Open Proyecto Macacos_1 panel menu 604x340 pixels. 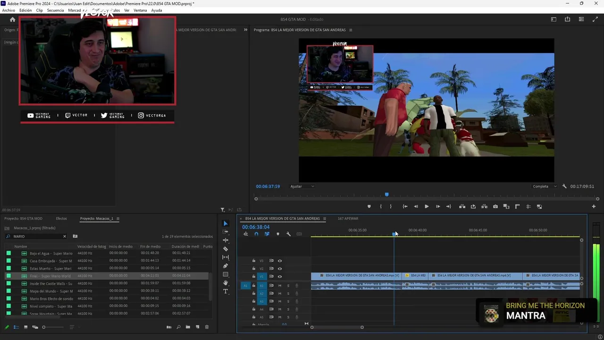(118, 219)
